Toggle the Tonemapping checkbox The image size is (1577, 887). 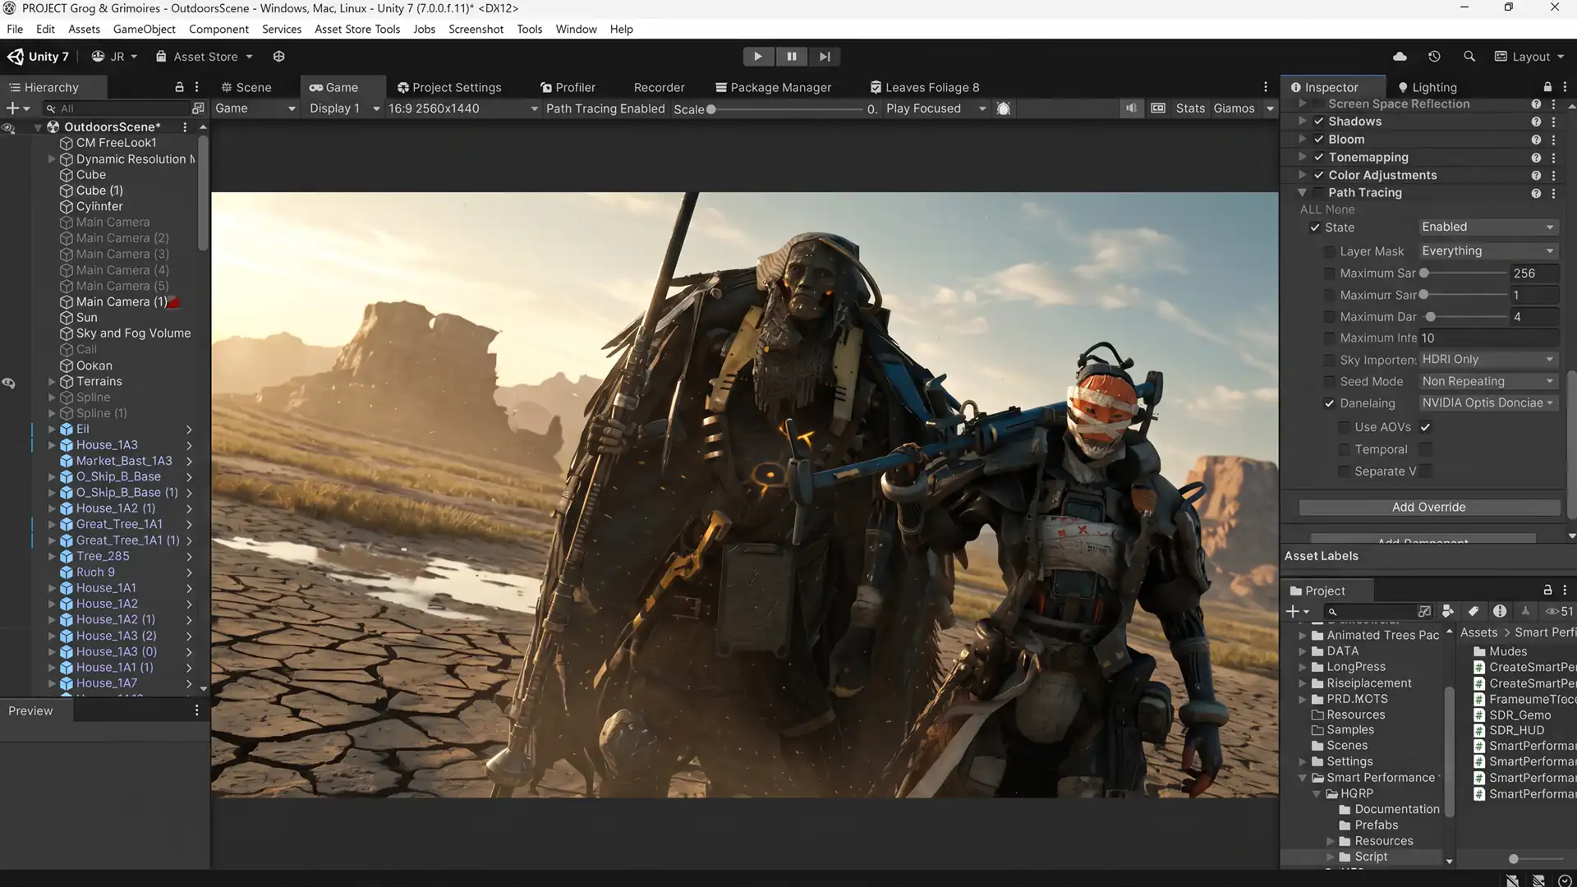(1318, 158)
